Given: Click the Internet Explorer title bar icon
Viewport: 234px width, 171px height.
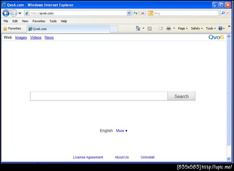Looking at the screenshot, I should coord(4,5).
